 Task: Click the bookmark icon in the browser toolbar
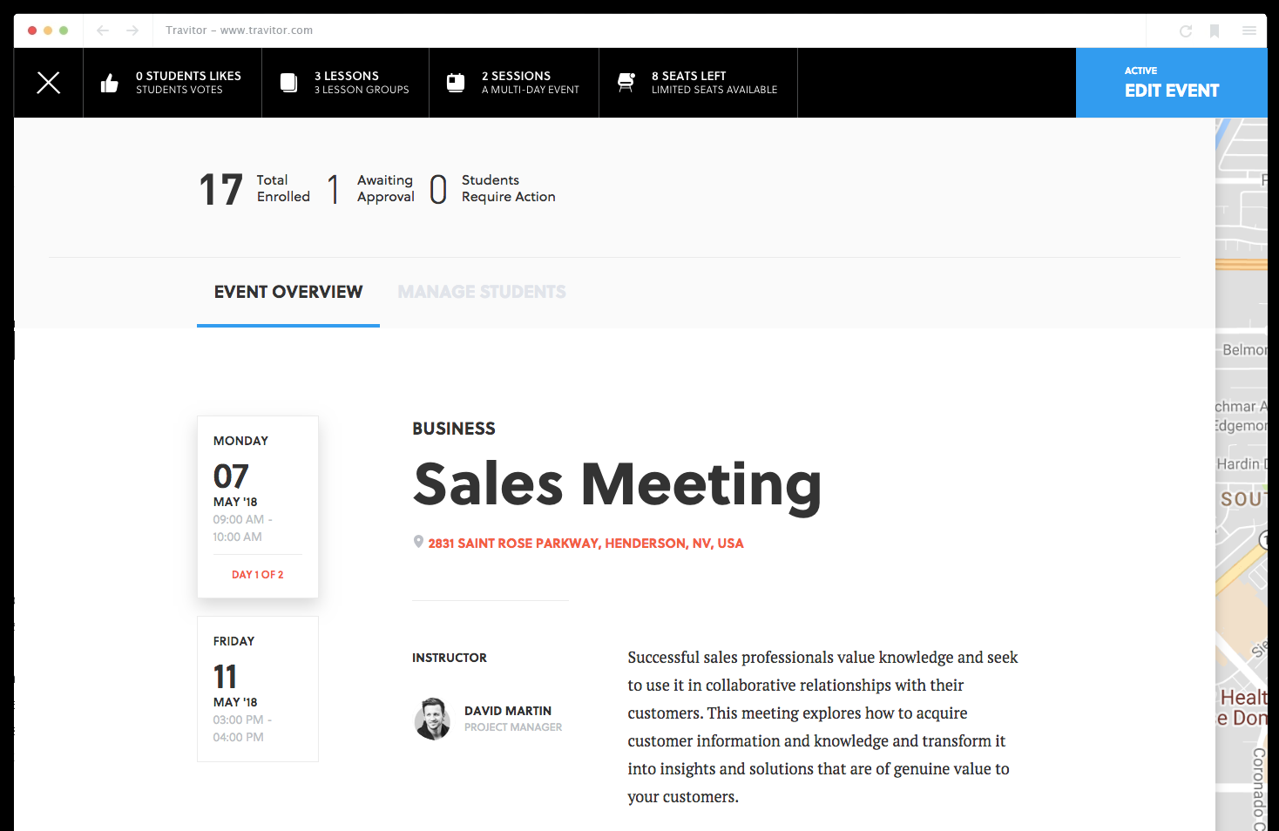point(1215,30)
